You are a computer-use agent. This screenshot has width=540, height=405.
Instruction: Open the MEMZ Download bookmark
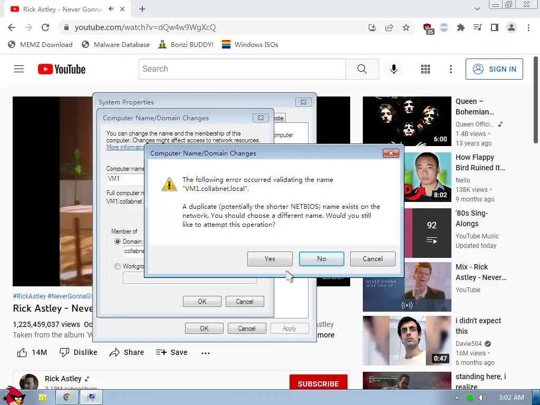40,44
